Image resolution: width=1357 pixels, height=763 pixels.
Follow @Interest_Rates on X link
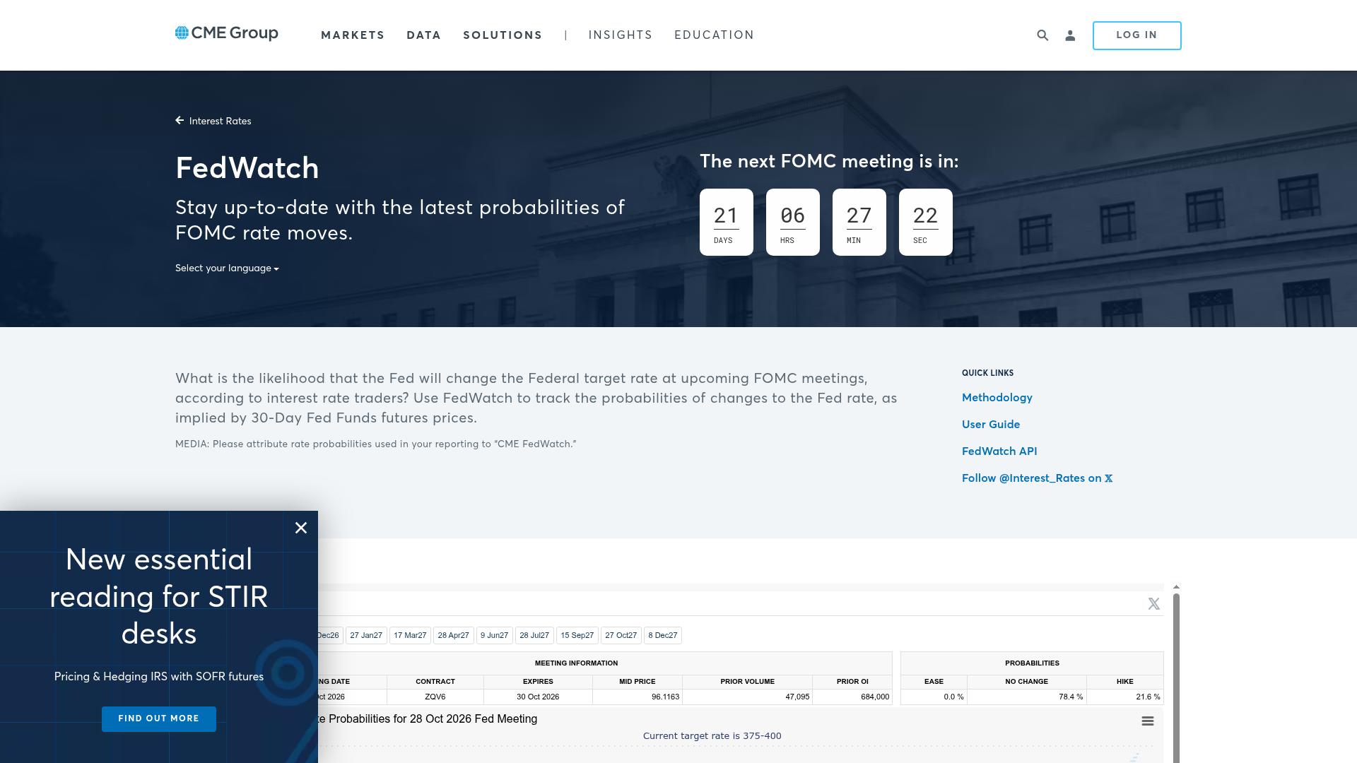click(1037, 478)
